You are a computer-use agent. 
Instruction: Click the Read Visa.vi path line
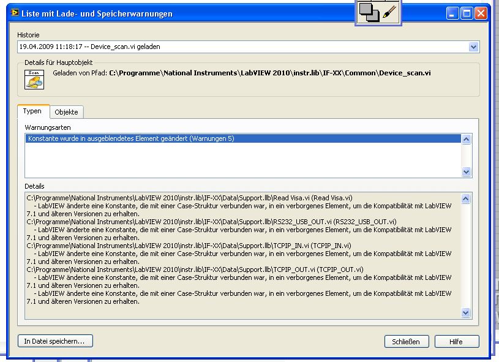point(189,198)
